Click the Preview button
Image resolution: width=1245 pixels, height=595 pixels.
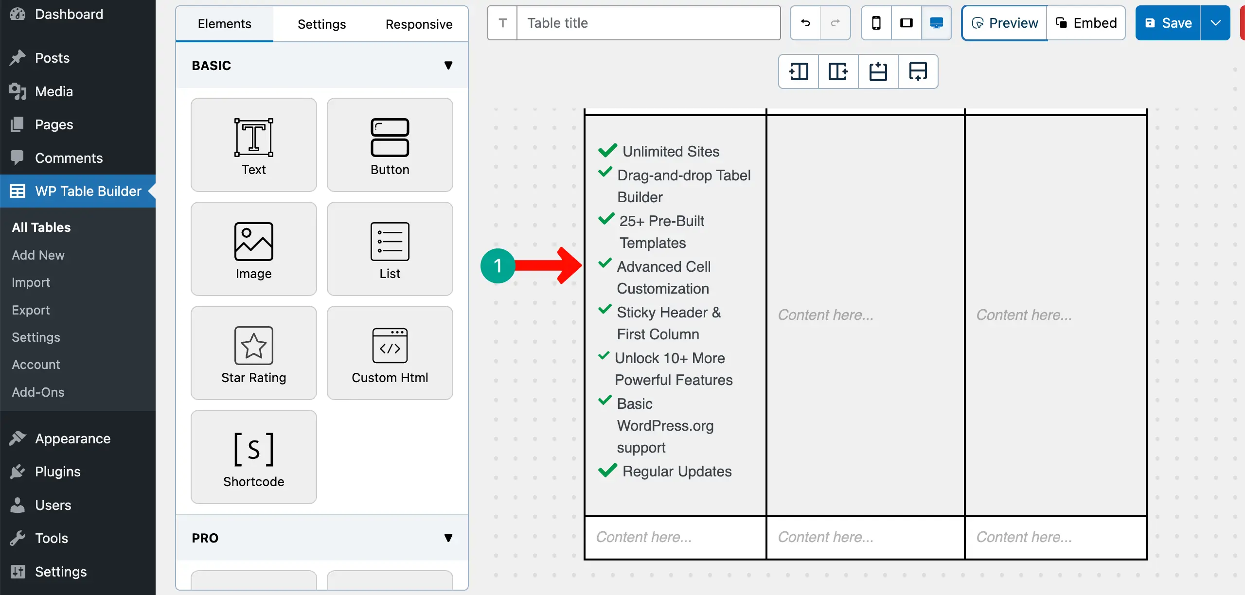pos(1004,22)
